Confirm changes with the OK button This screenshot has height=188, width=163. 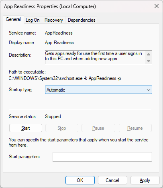pos(80,180)
